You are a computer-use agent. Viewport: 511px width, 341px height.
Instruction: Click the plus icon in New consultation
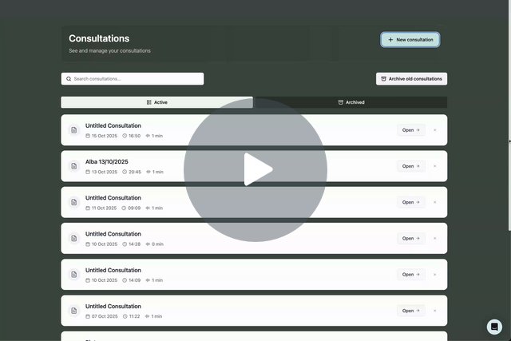(x=390, y=40)
